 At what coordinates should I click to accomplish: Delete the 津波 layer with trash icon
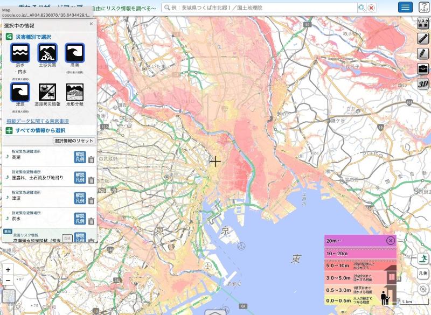(x=91, y=200)
